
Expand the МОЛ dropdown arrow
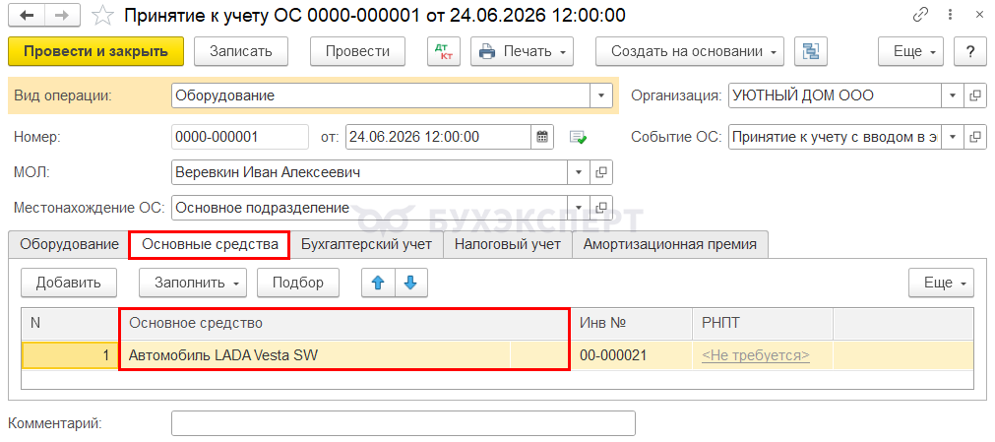coord(579,172)
